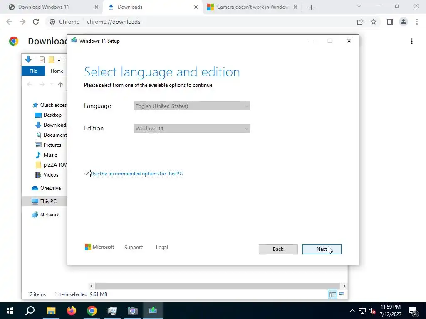The height and width of the screenshot is (319, 426).
Task: Open a new Chrome tab
Action: [311, 7]
